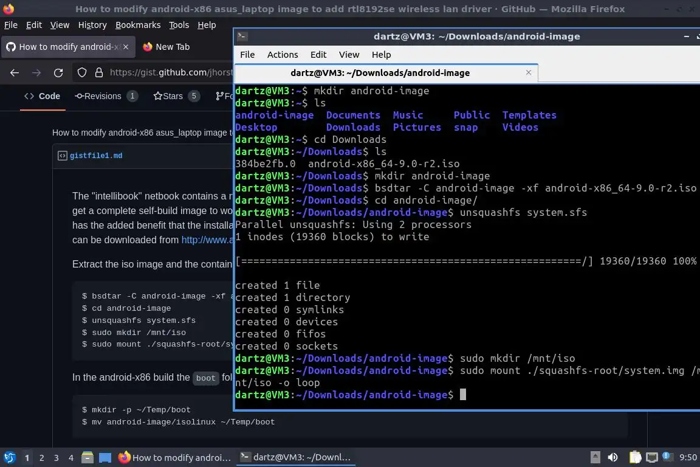Activate the Firefox taskbar window button
Image resolution: width=700 pixels, height=467 pixels.
[174, 458]
